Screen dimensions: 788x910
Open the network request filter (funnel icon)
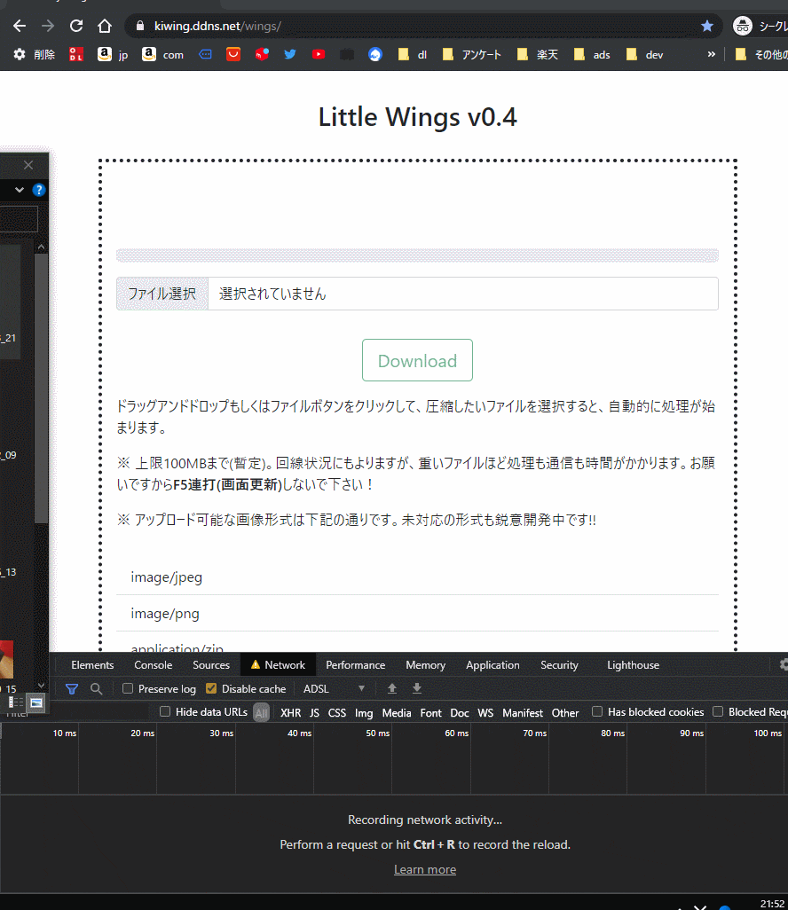pos(71,688)
